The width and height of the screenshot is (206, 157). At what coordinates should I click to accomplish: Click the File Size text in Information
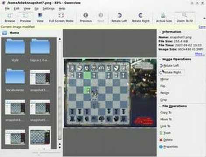[x=173, y=41]
